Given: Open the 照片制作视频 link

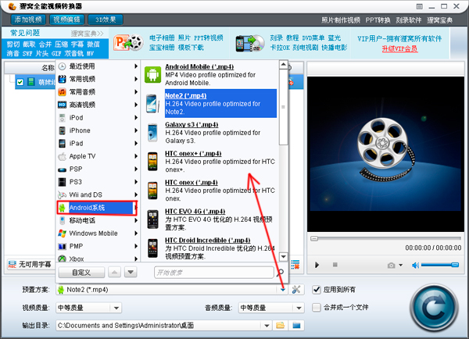Looking at the screenshot, I should pyautogui.click(x=341, y=20).
